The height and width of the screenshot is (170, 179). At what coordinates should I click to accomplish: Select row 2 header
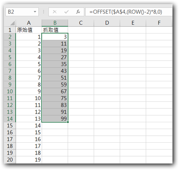tap(10, 37)
